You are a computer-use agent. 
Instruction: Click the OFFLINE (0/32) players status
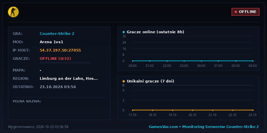[55, 59]
